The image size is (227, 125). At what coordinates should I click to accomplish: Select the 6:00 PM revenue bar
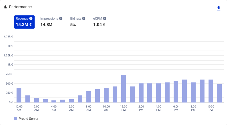tap(176, 92)
